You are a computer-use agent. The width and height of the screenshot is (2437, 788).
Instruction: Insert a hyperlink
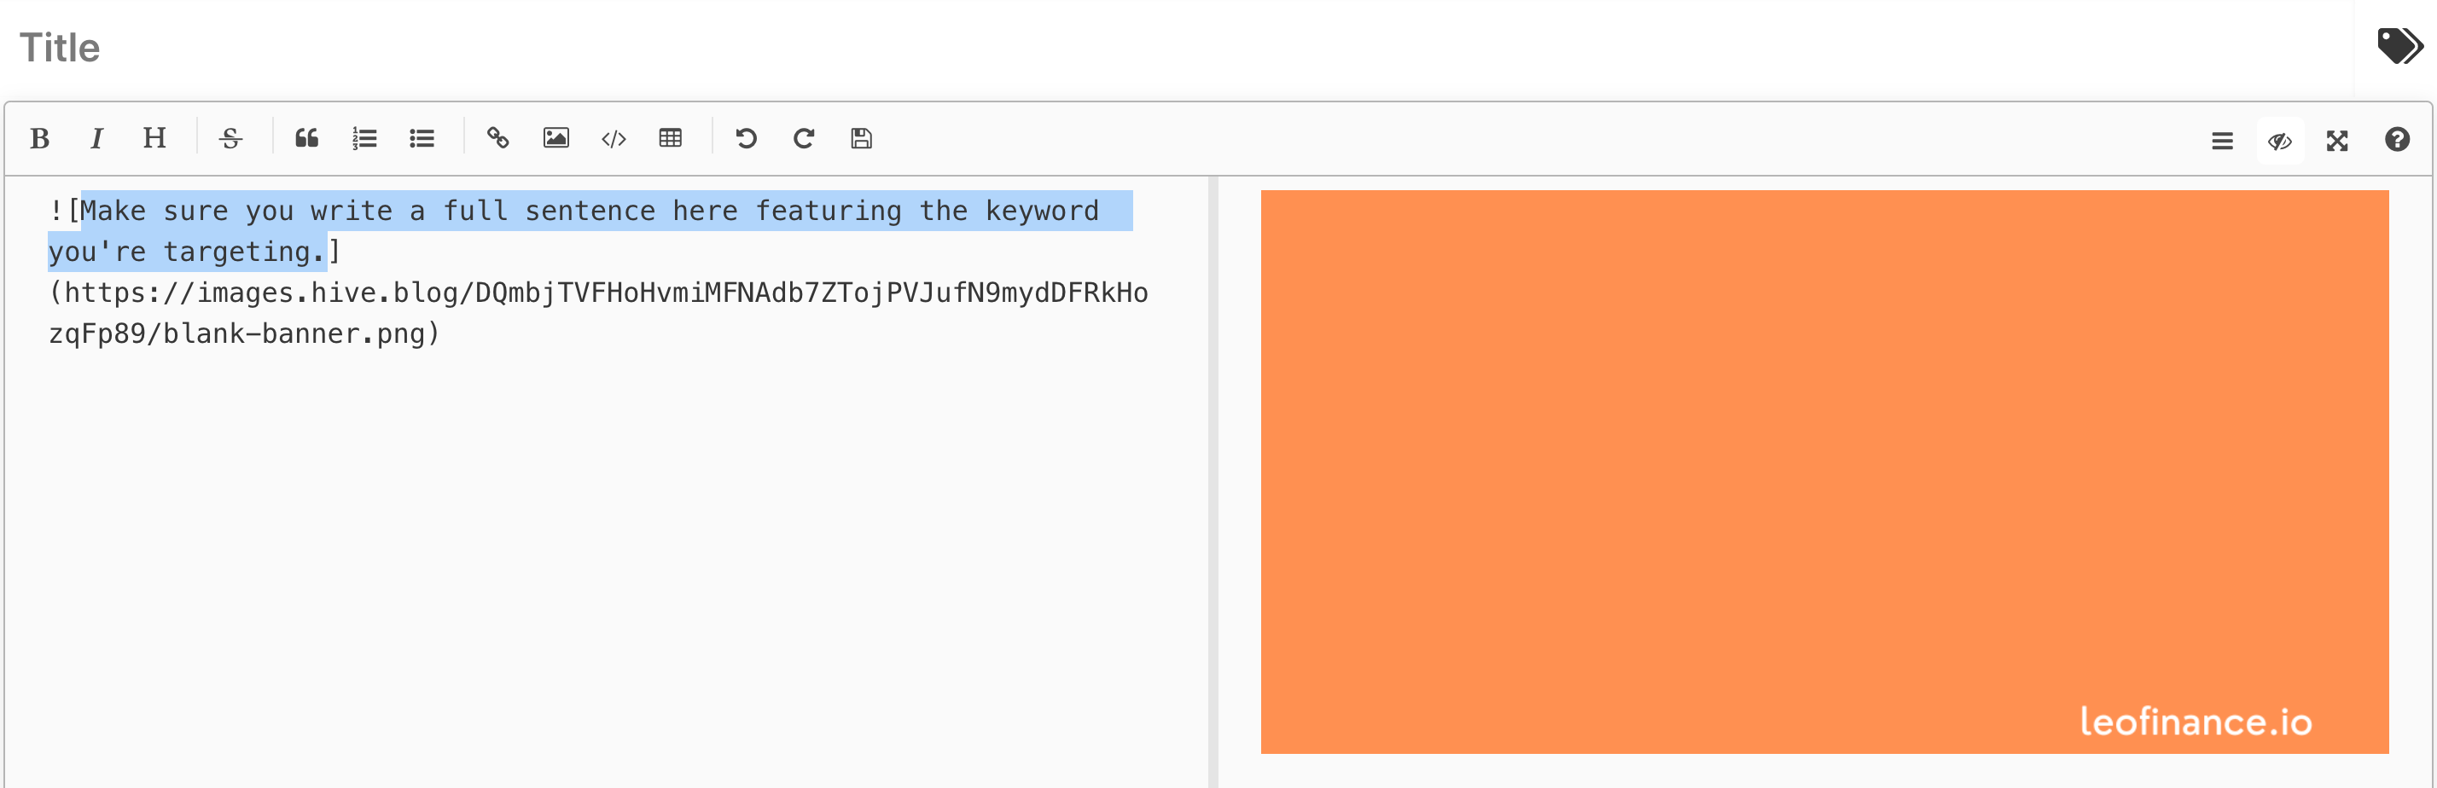pyautogui.click(x=497, y=139)
